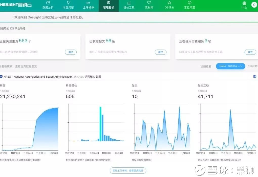Select the 管理看板 dashboard tab
Image resolution: width=258 pixels, height=177 pixels.
[x=109, y=5]
